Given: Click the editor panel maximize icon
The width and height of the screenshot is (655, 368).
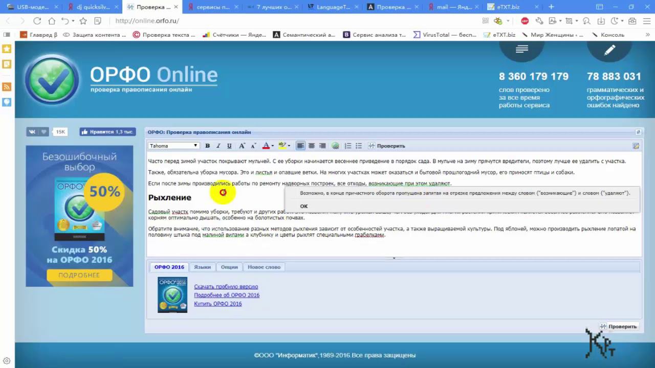Looking at the screenshot, I should 638,132.
